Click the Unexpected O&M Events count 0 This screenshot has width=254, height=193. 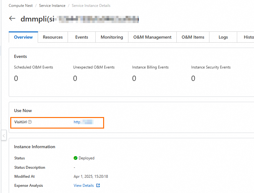(75, 78)
